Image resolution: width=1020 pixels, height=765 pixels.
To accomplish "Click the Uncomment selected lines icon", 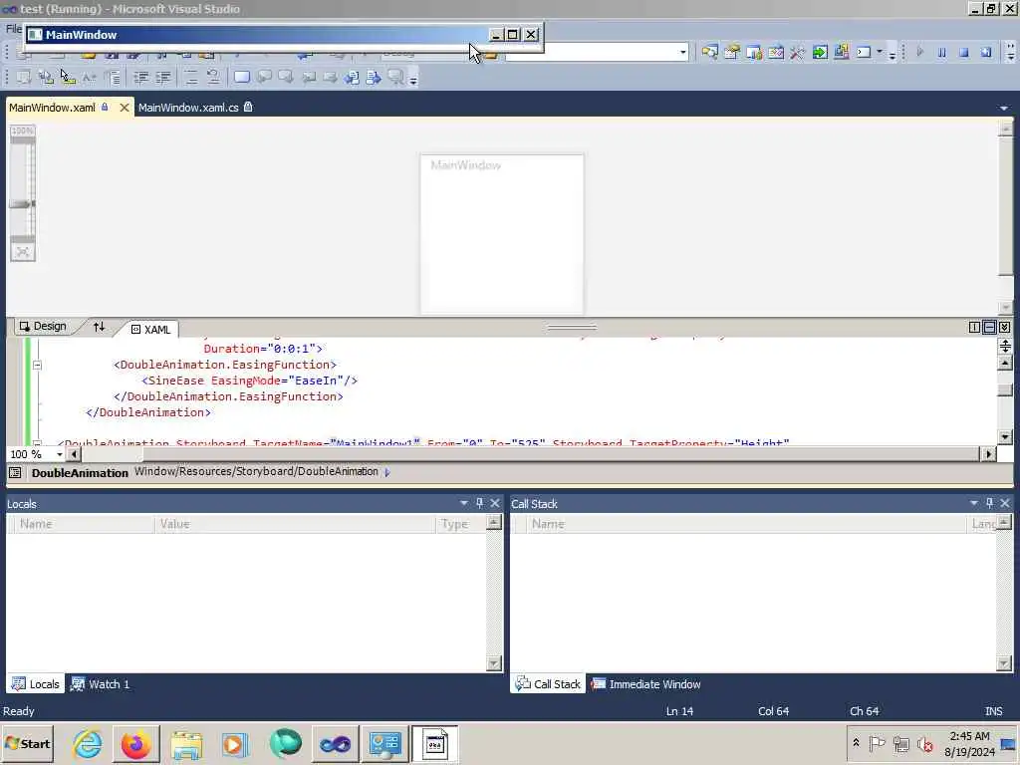I will [x=213, y=78].
